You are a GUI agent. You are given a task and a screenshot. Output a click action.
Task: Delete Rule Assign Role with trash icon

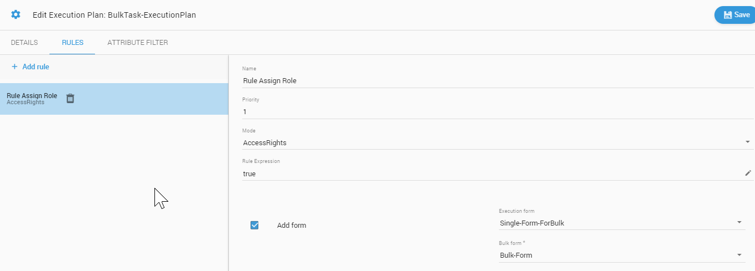click(x=71, y=99)
